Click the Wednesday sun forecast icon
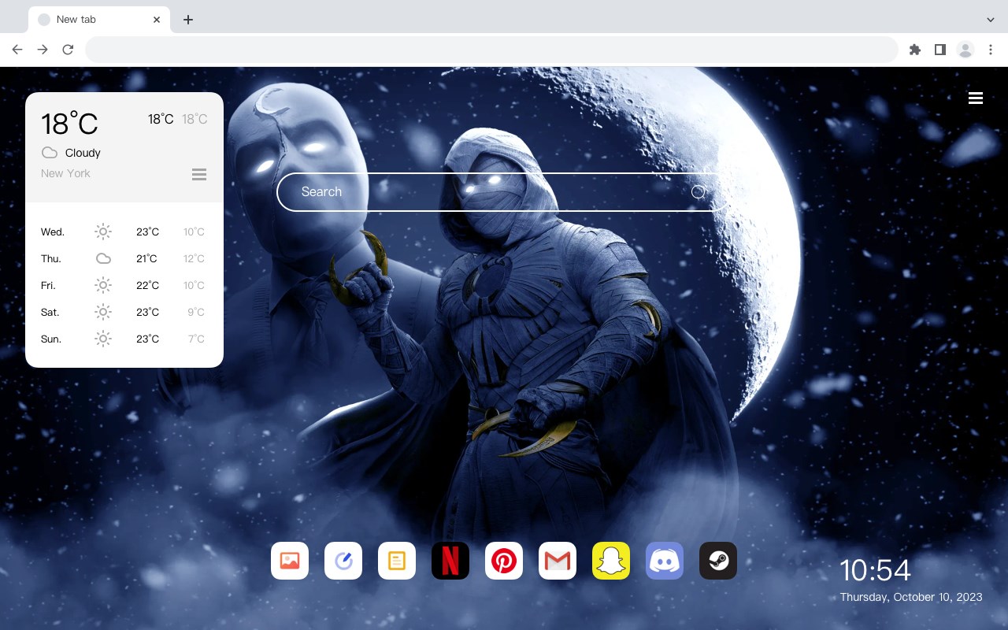The image size is (1008, 630). coord(103,232)
